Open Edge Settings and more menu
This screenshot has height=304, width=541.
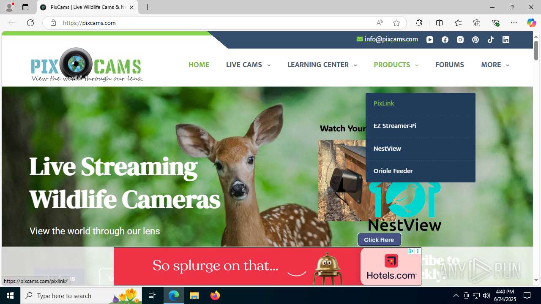click(514, 23)
